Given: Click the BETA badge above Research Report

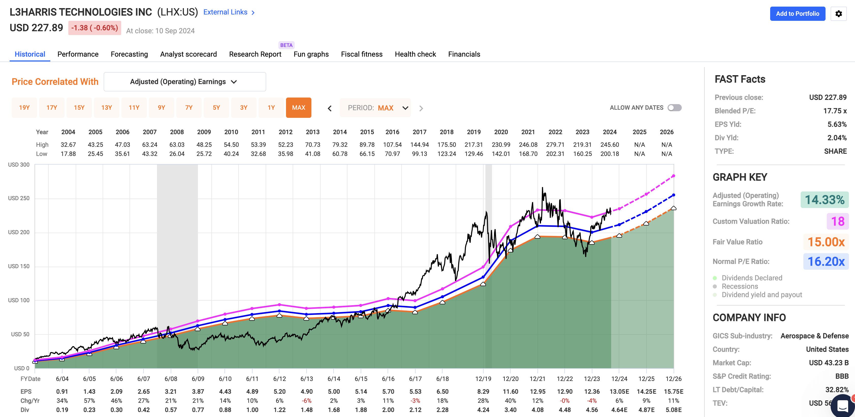Looking at the screenshot, I should 286,45.
